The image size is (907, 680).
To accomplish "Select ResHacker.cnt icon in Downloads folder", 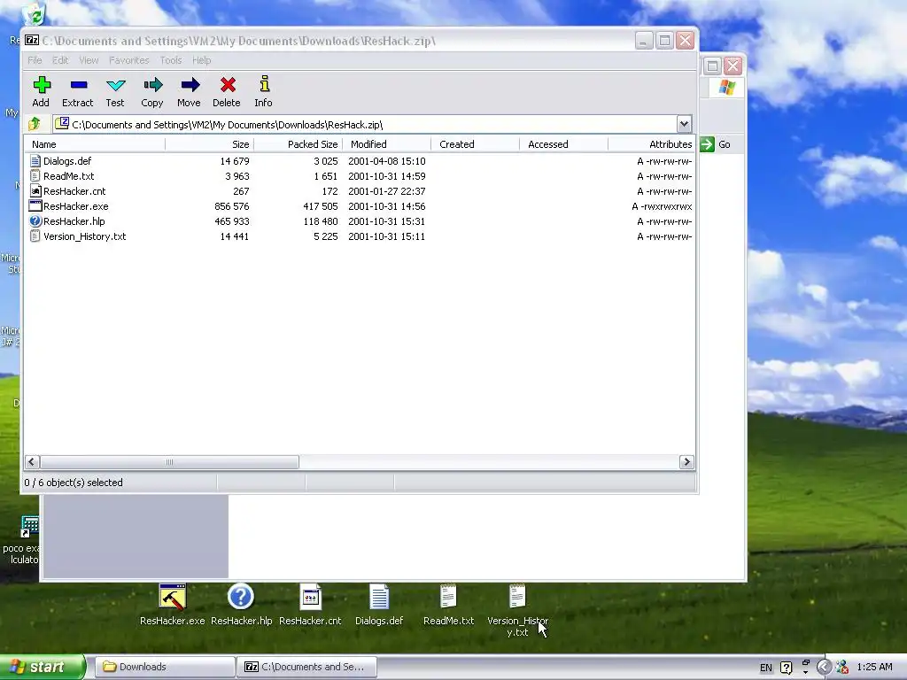I will point(311,597).
